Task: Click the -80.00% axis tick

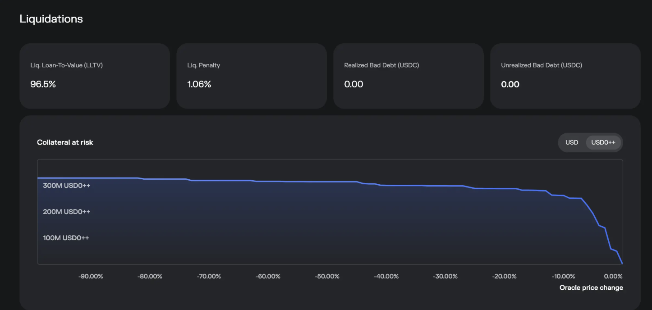Action: [x=150, y=276]
